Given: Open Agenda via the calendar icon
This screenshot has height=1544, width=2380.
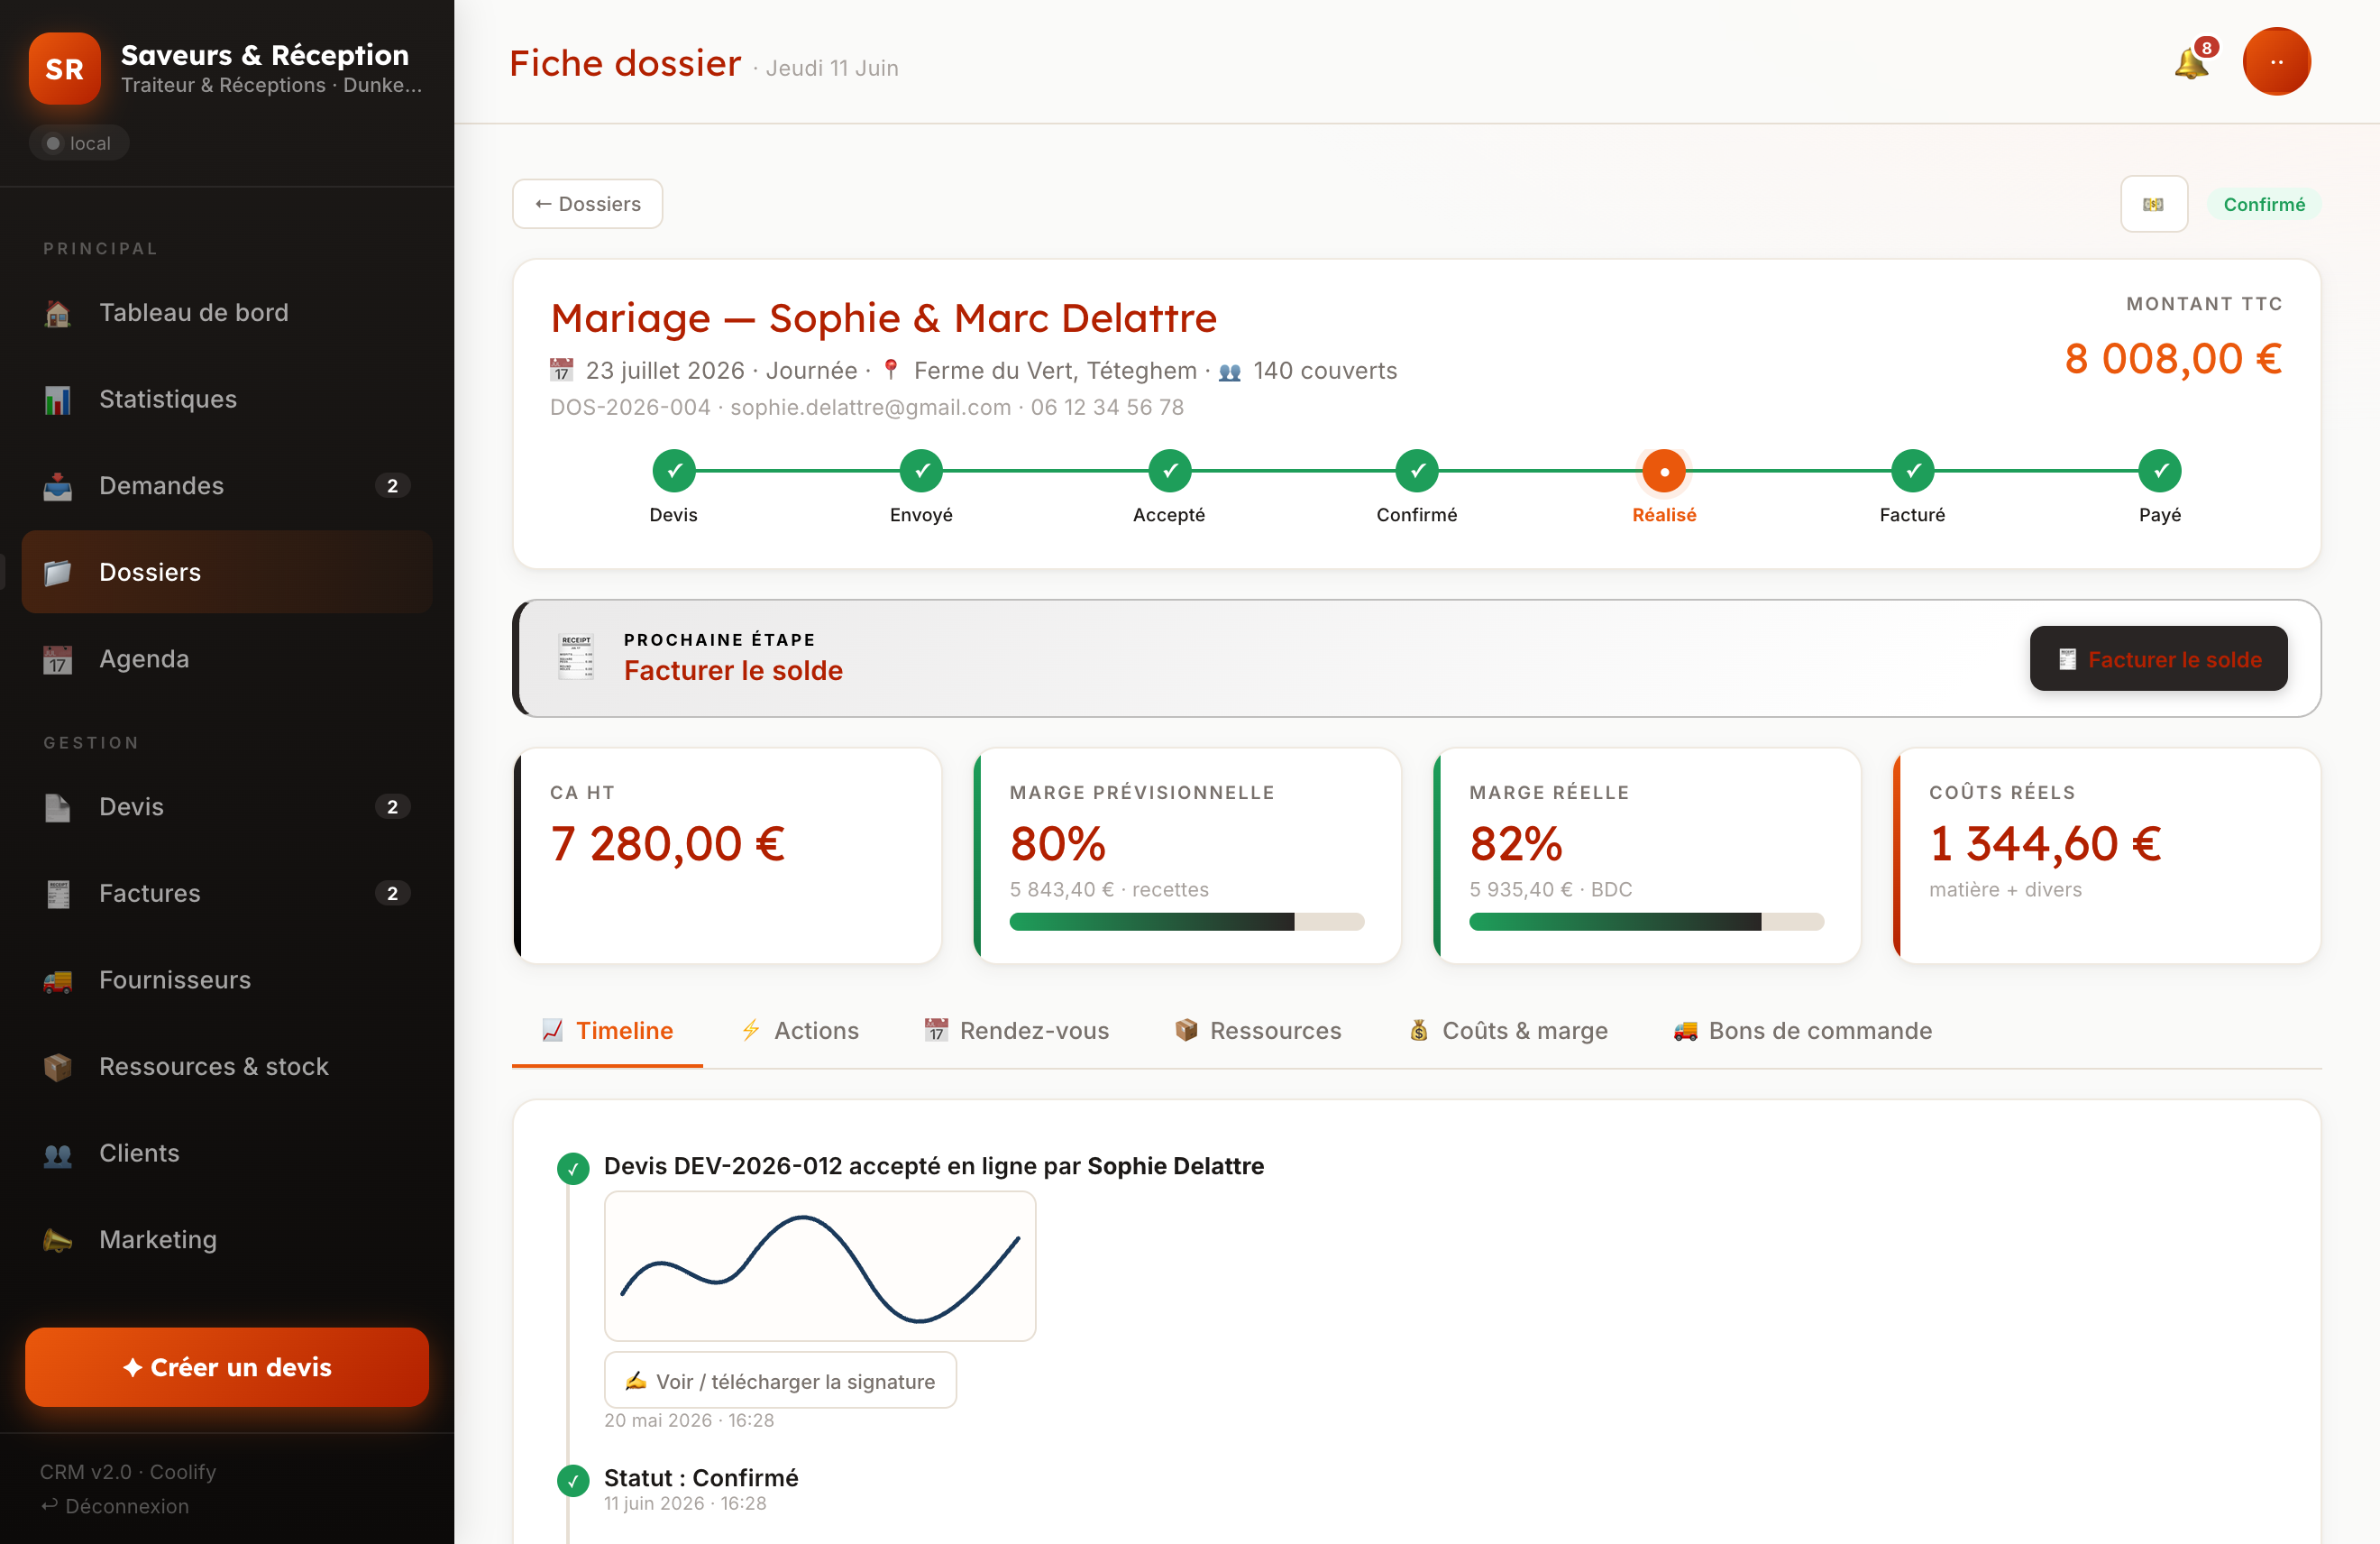Looking at the screenshot, I should pos(57,659).
